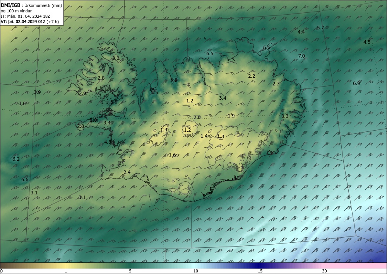The height and width of the screenshot is (274, 387).
Task: Click the 7.0 value label
Action: click(x=301, y=56)
